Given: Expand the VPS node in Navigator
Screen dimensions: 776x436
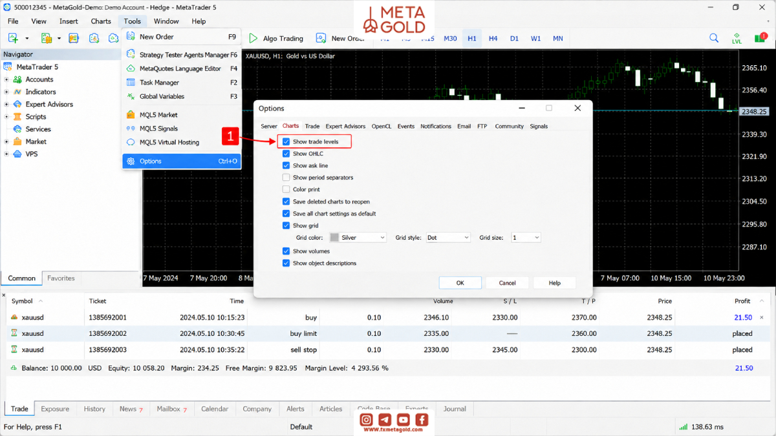Looking at the screenshot, I should (x=6, y=154).
